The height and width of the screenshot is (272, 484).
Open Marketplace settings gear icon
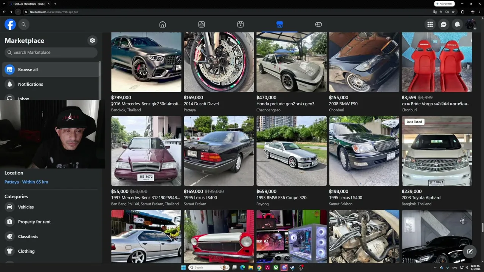pos(92,40)
